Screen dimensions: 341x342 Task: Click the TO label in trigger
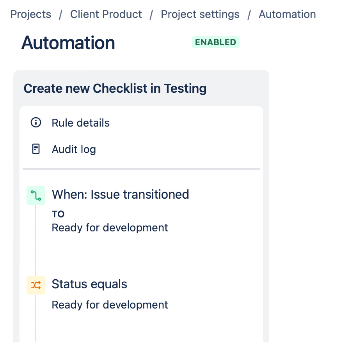pos(58,214)
